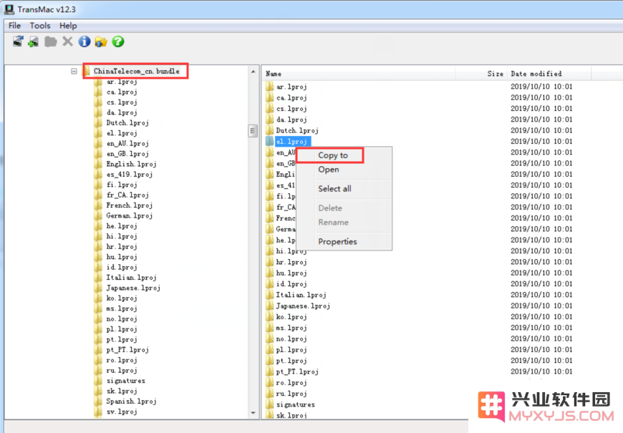Select id.lproj in the left tree
This screenshot has height=433, width=623.
click(122, 268)
